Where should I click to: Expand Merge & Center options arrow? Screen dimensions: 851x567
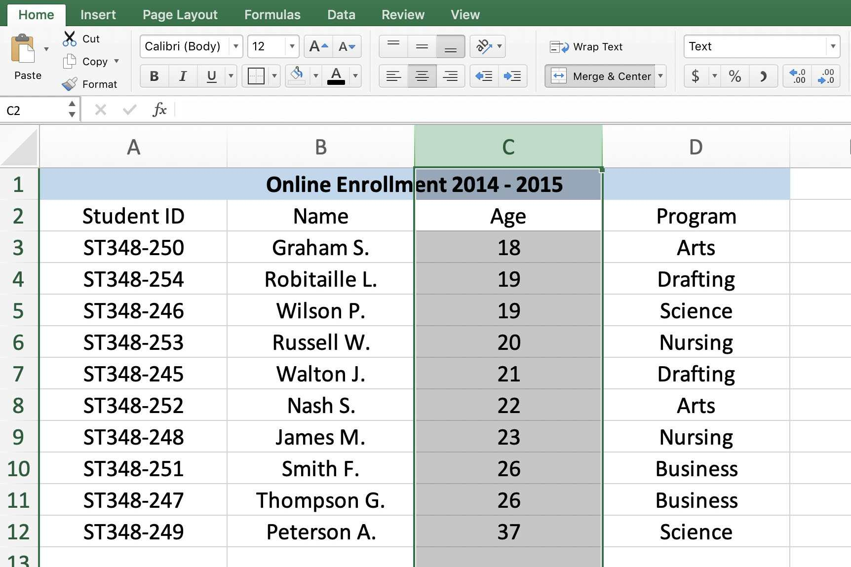[x=660, y=76]
